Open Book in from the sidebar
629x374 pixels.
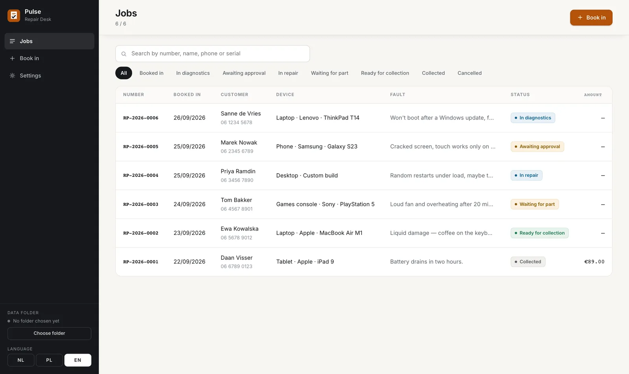49,58
